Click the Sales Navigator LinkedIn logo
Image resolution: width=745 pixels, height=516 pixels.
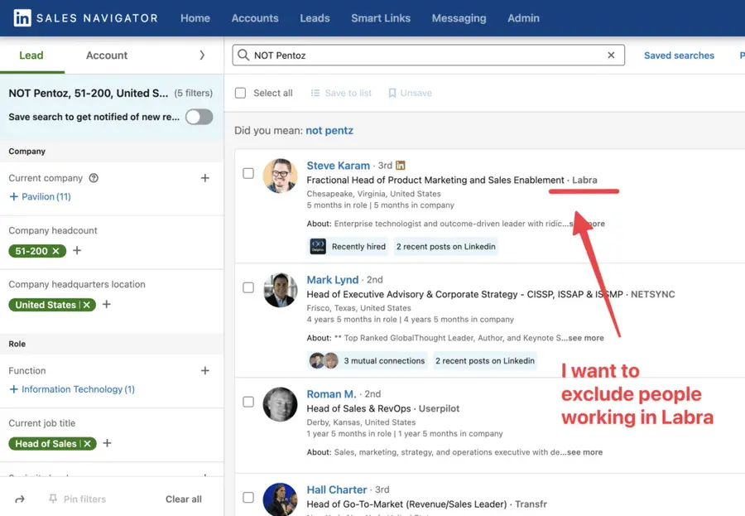click(x=22, y=17)
